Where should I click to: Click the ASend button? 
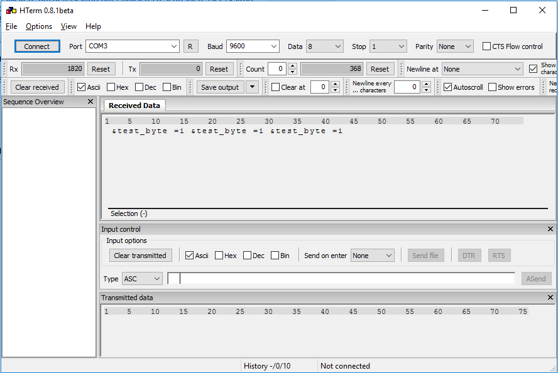[x=536, y=279]
